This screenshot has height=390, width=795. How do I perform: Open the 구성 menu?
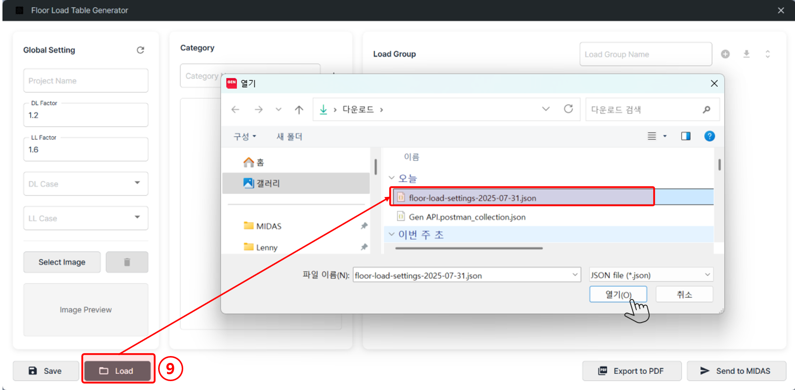[244, 136]
